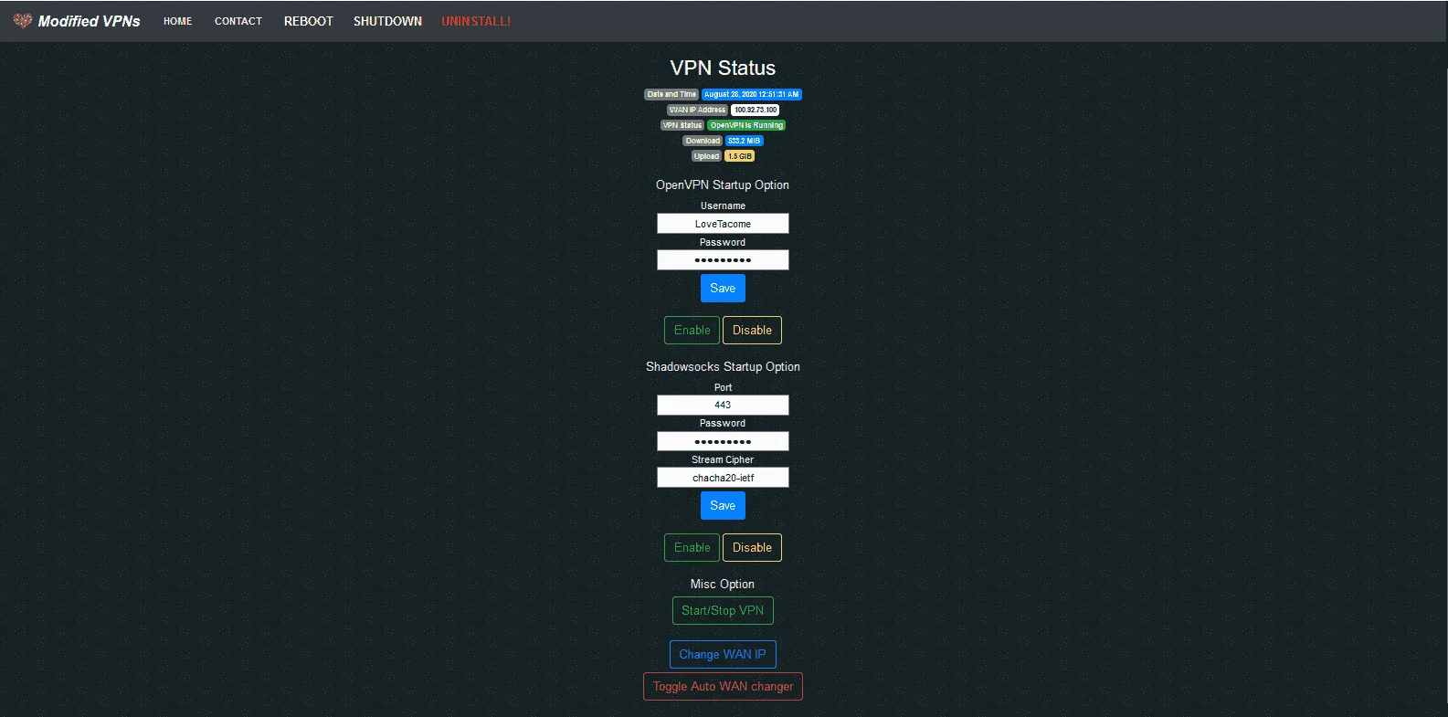This screenshot has height=717, width=1448.
Task: Focus the OpenVPN Username field
Action: 723,224
